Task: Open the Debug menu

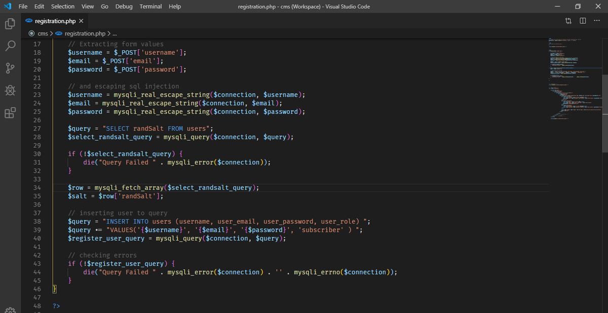Action: [124, 7]
